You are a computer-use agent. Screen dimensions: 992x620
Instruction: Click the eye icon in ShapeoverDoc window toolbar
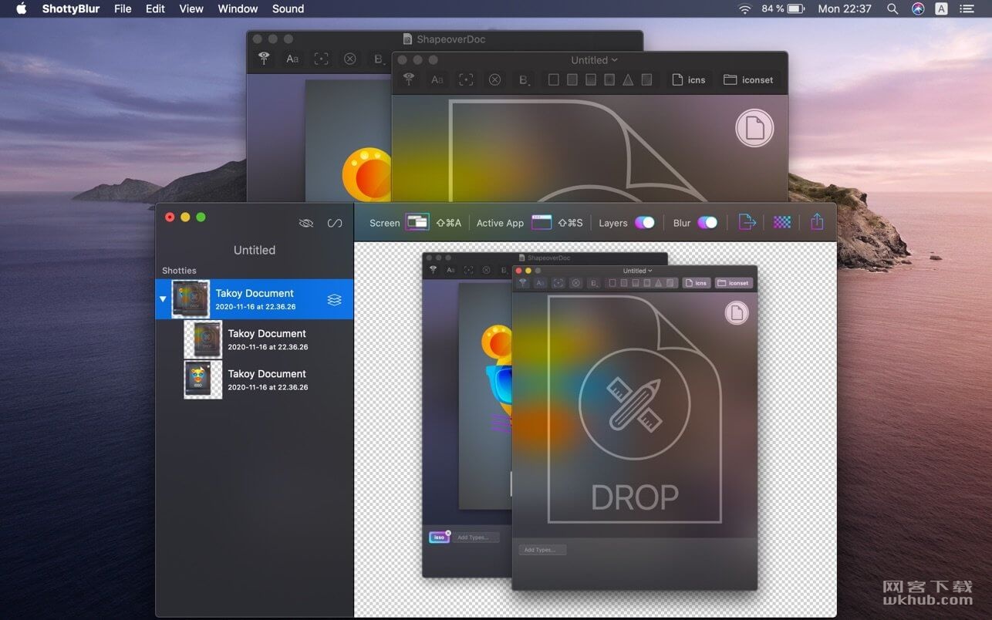264,59
